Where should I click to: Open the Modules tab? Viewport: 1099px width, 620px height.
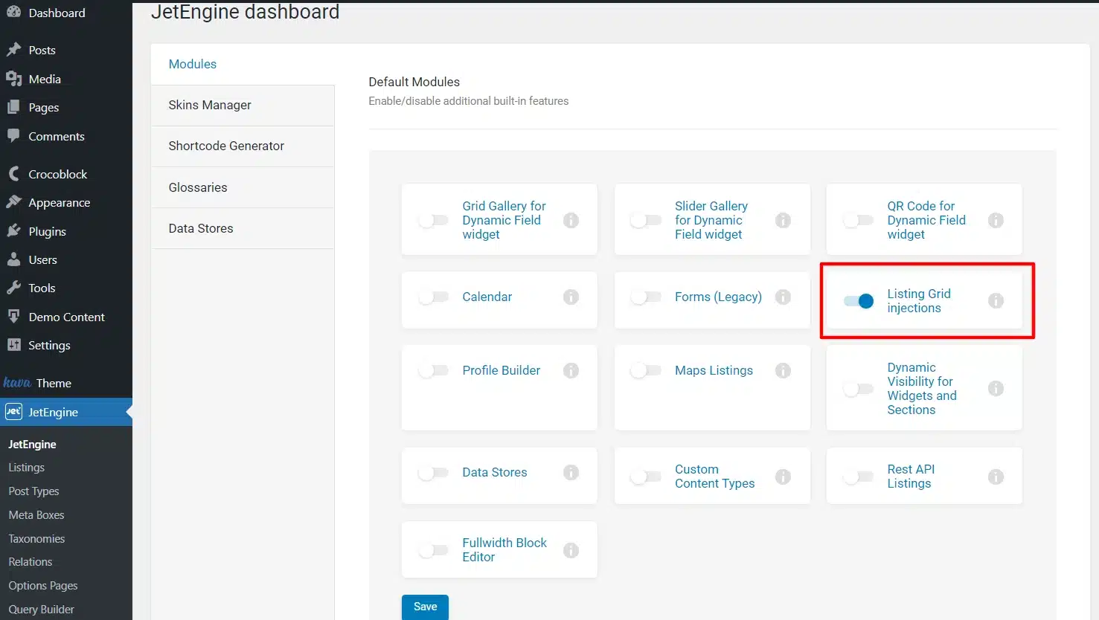243,64
